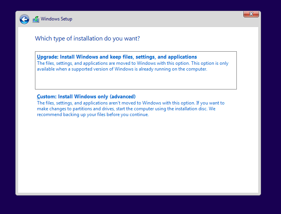Click blank white area below the Custom option
This screenshot has width=281, height=214.
pyautogui.click(x=138, y=154)
